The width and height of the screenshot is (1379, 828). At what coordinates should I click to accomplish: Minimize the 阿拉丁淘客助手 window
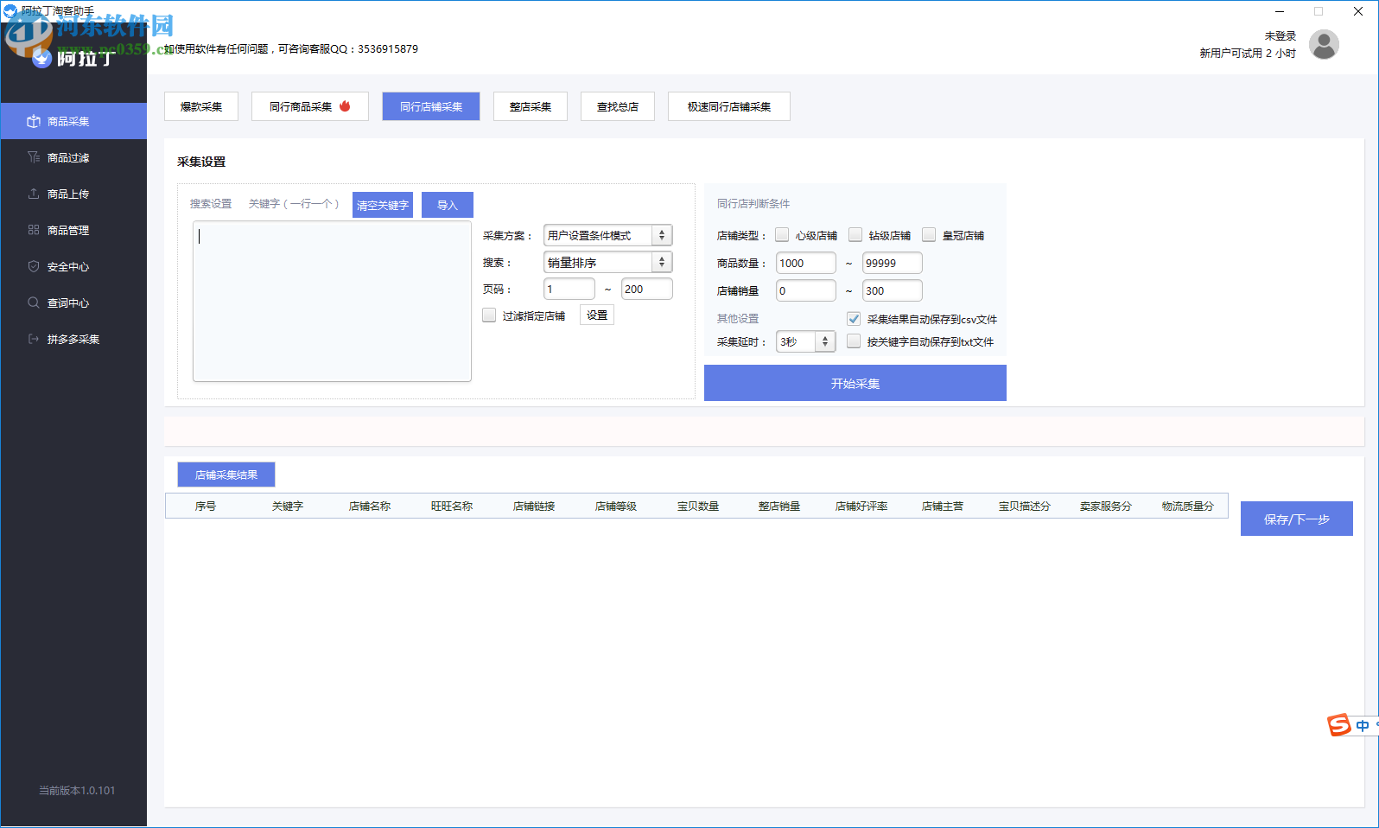click(x=1280, y=11)
